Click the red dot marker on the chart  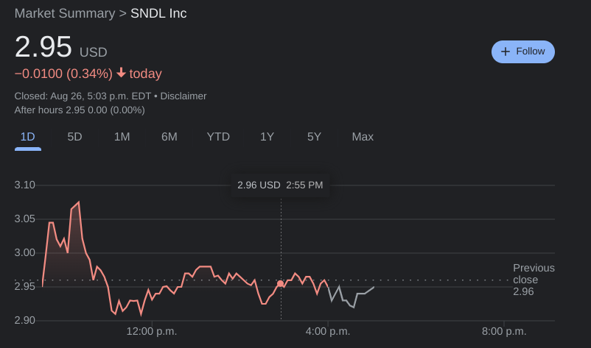280,284
